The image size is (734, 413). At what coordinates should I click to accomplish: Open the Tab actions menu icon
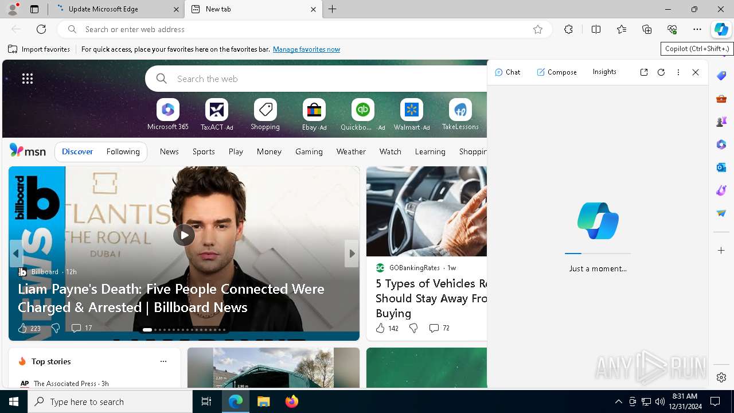pos(34,9)
